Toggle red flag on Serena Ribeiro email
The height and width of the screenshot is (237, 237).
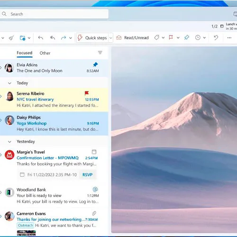tap(87, 93)
